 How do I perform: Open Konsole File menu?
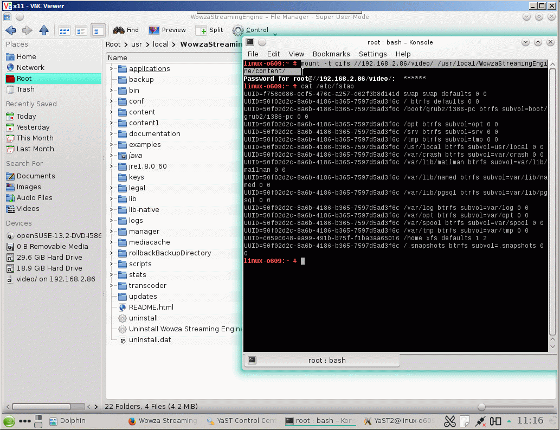[253, 54]
